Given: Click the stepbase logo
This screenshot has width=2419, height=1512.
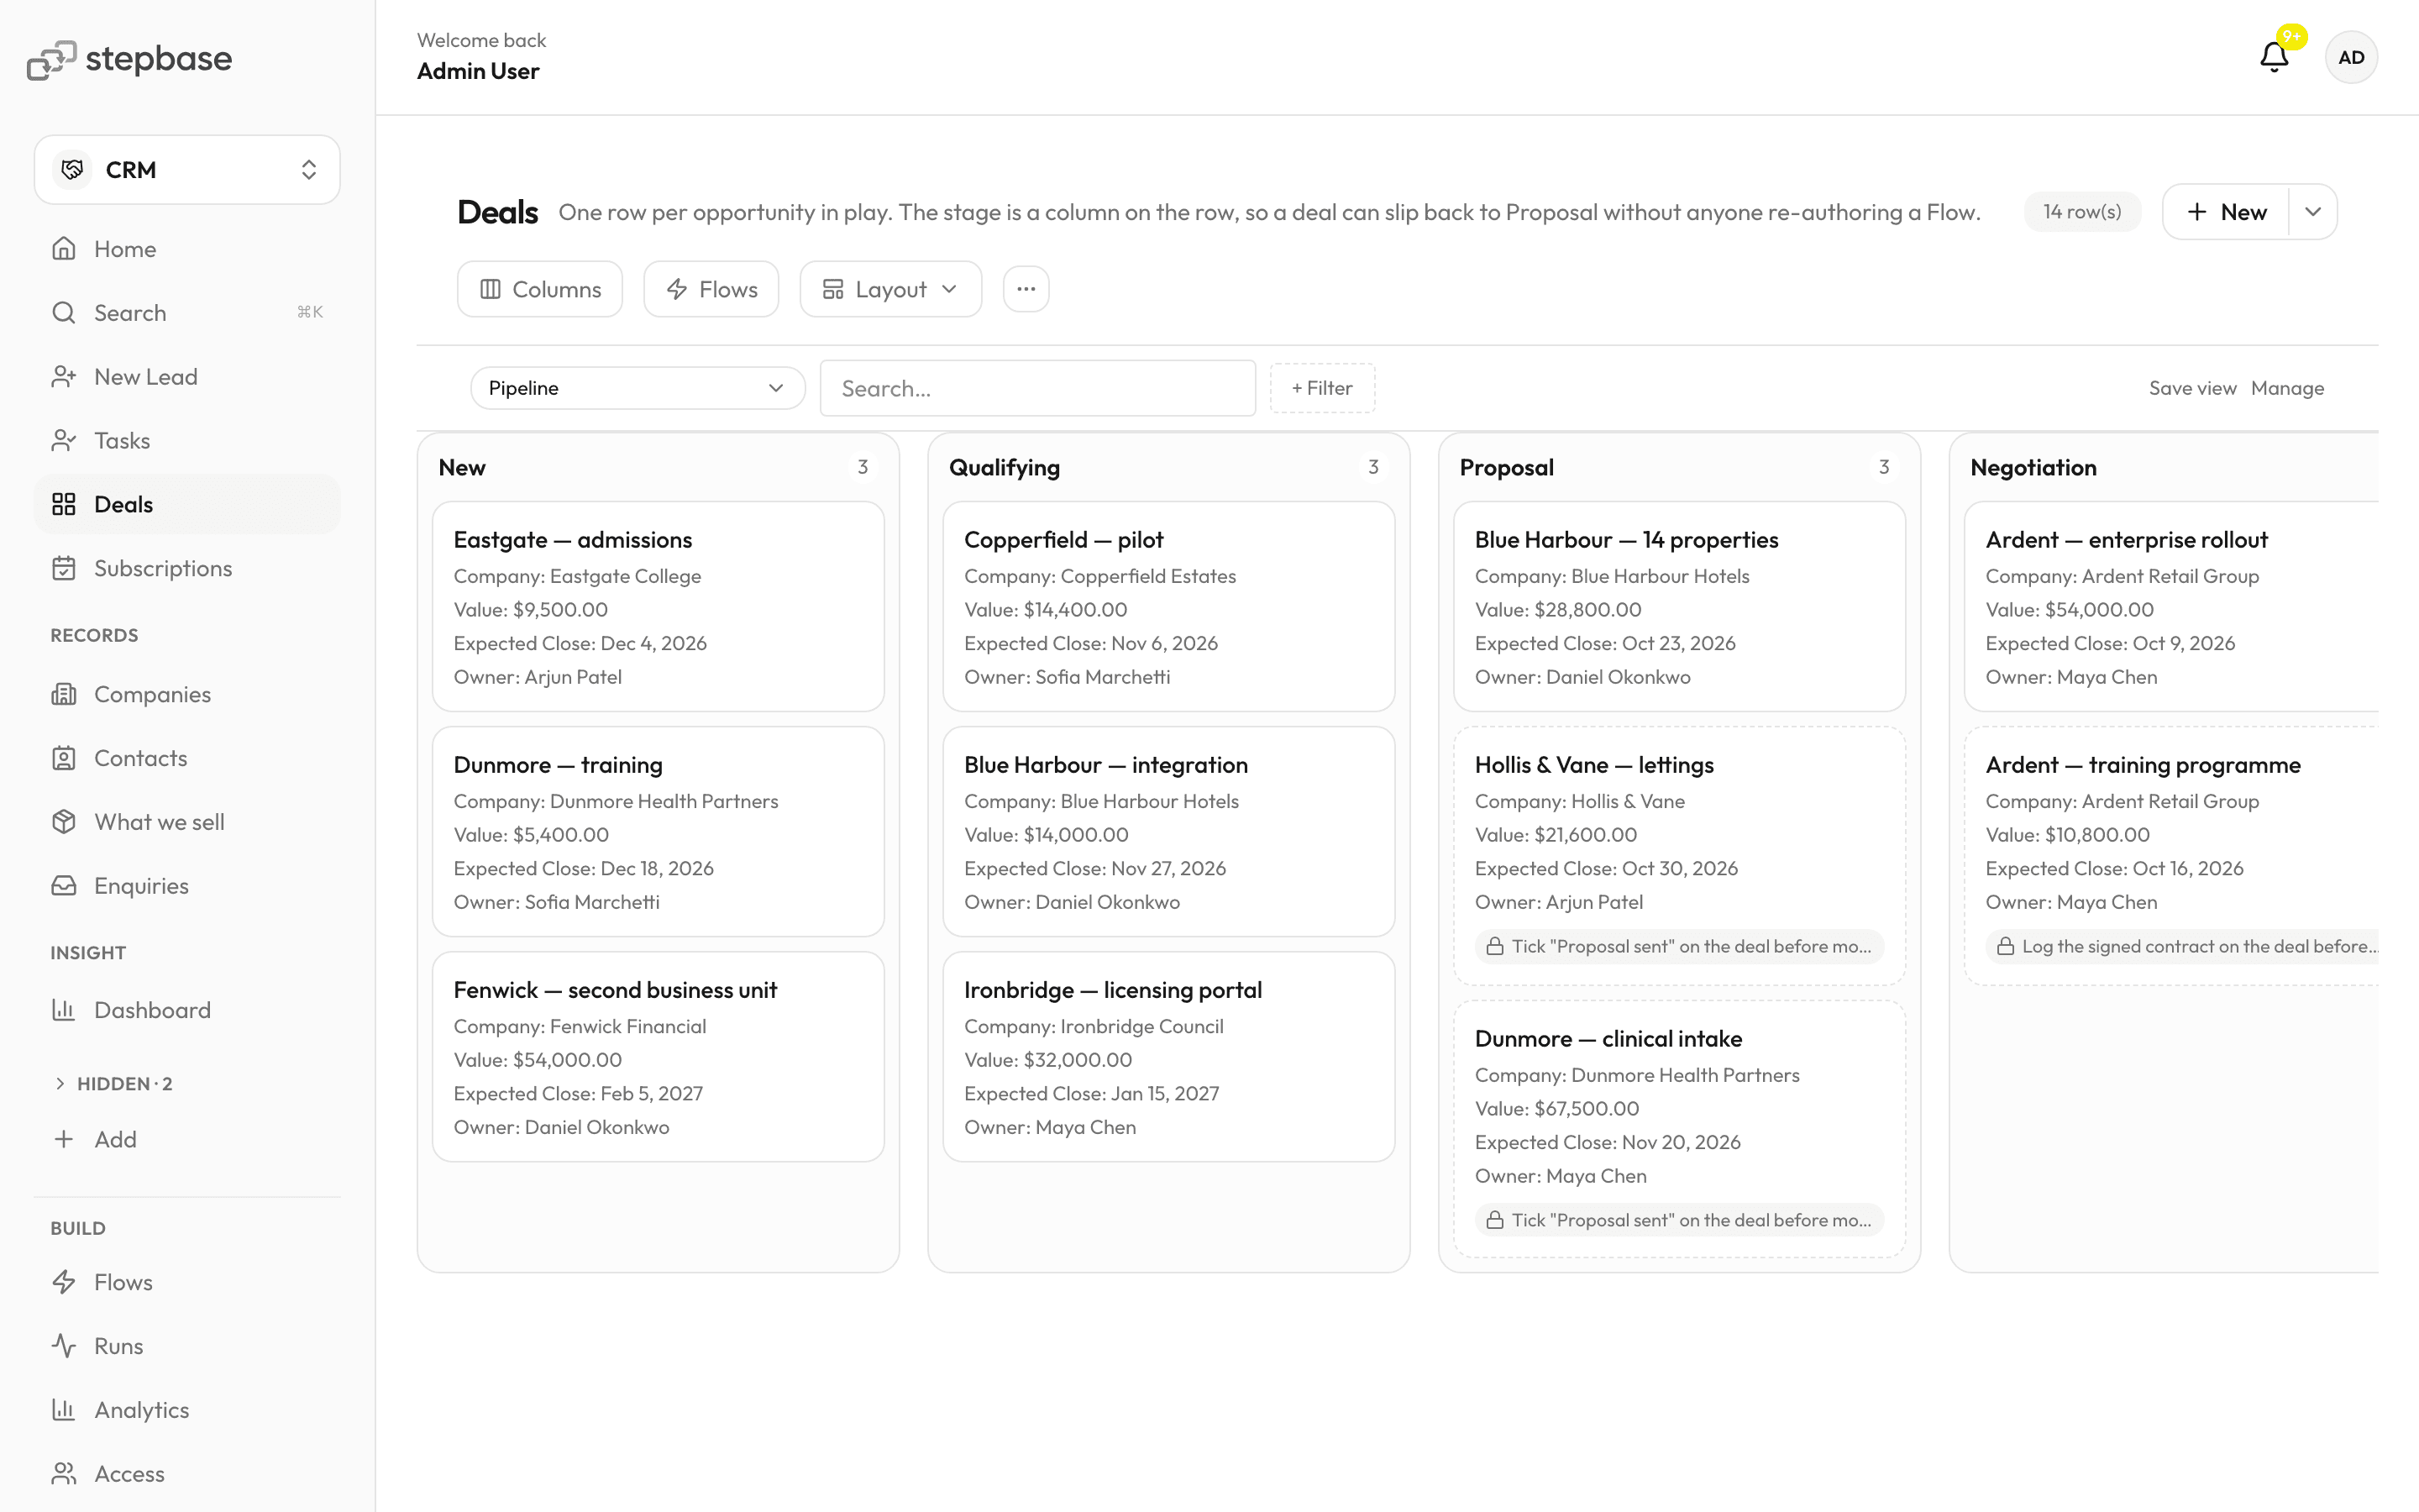Looking at the screenshot, I should point(129,59).
